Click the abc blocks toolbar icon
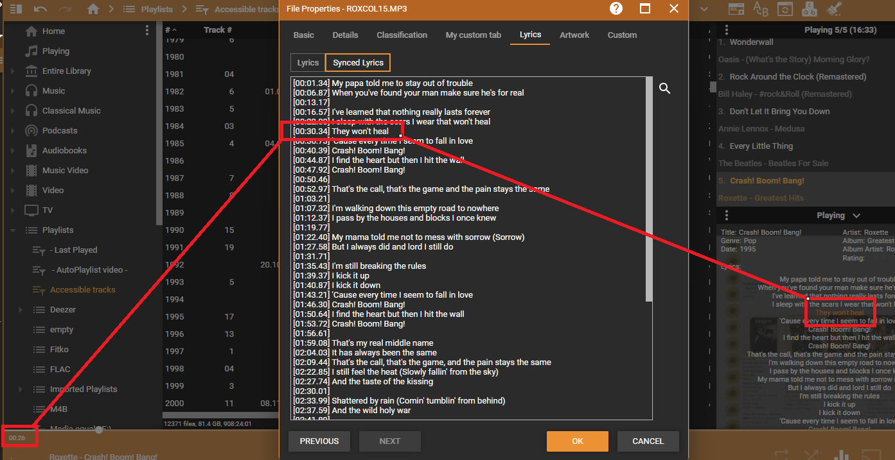This screenshot has height=460, width=895. pos(810,9)
